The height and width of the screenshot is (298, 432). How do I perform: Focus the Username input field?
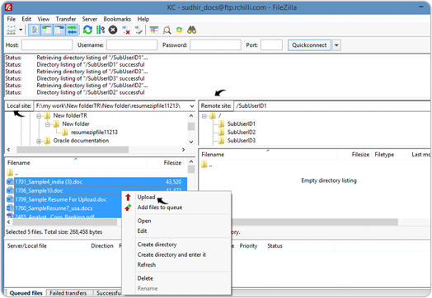pos(132,44)
